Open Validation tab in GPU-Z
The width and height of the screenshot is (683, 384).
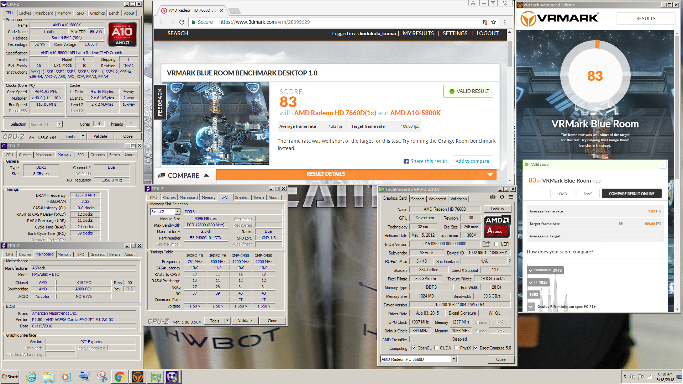tap(458, 199)
